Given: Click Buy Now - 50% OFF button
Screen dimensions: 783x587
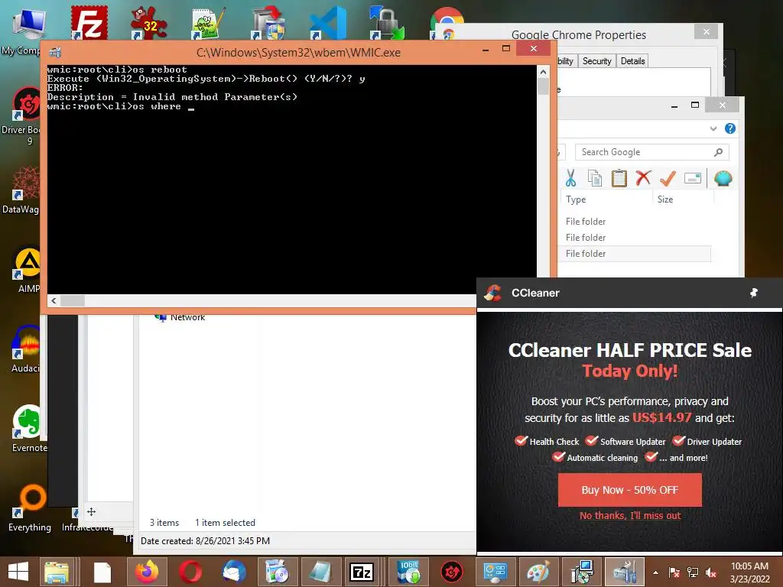Looking at the screenshot, I should [x=630, y=490].
